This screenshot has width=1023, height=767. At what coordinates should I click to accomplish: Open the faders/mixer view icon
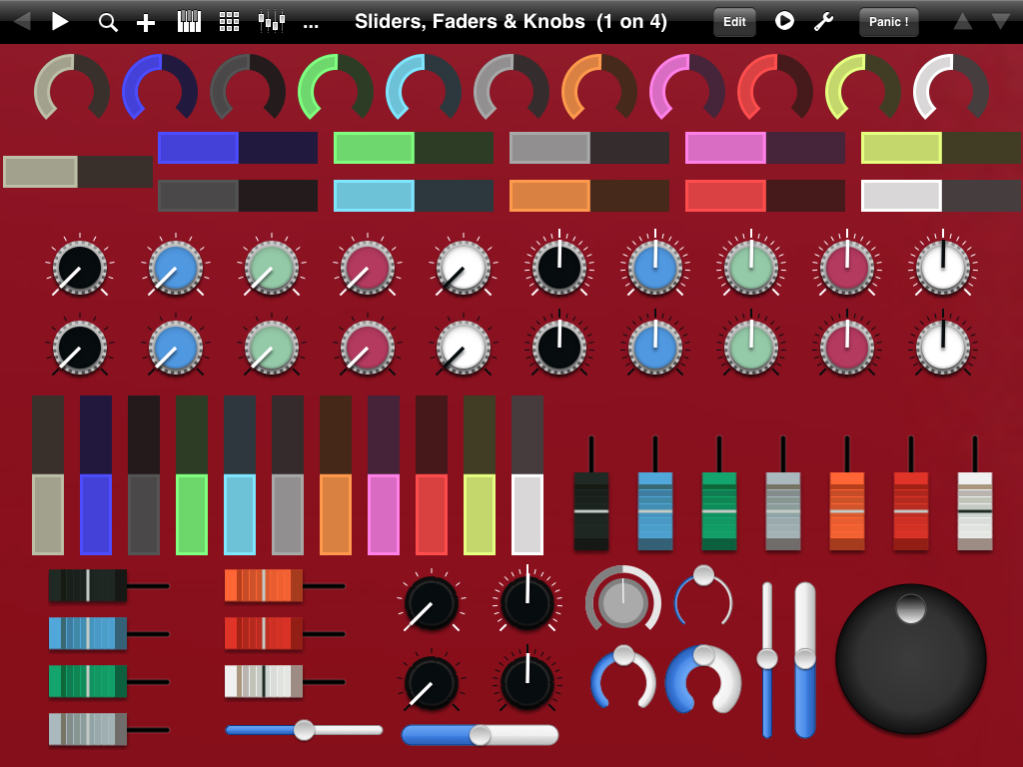(270, 21)
